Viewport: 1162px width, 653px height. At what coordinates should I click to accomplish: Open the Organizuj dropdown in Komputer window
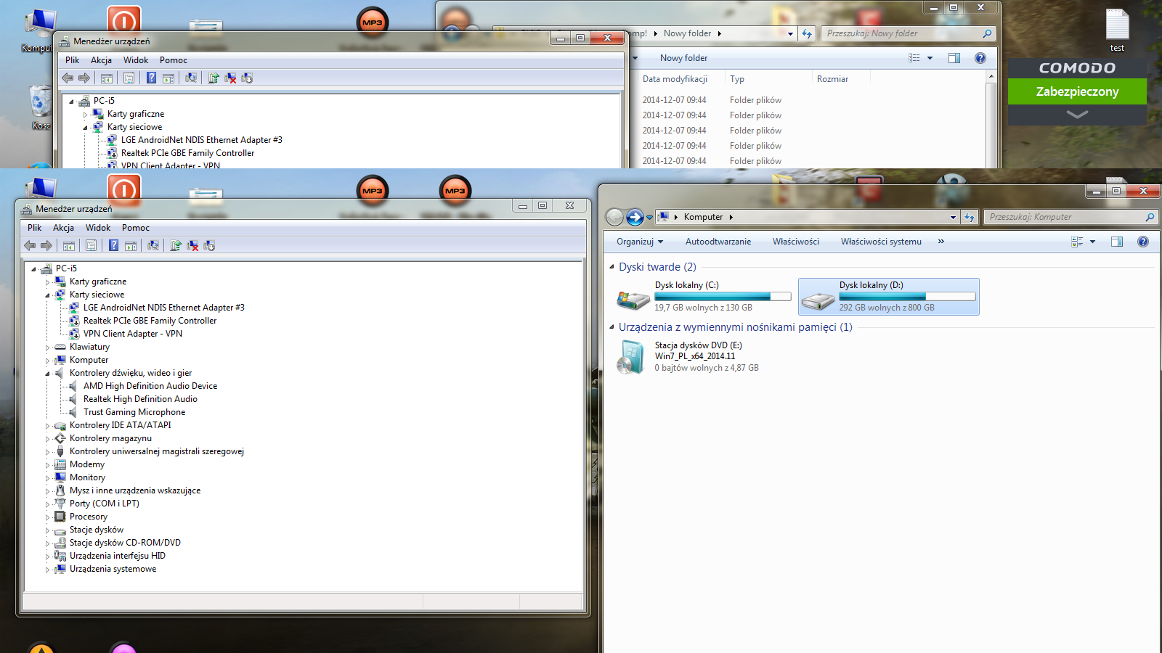(x=640, y=242)
